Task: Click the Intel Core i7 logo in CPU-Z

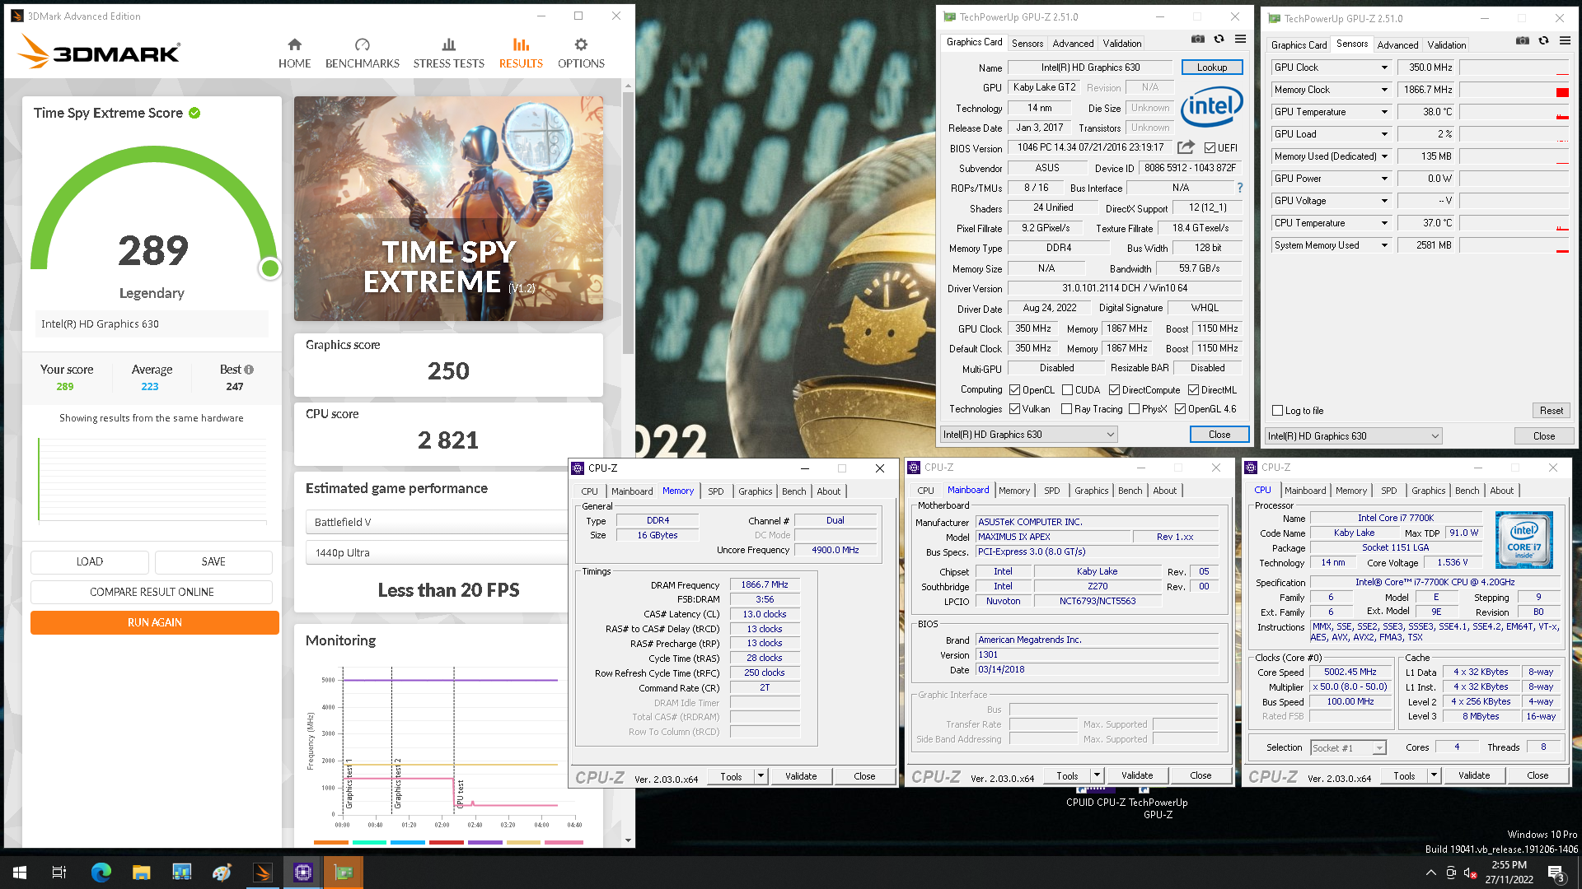Action: 1524,540
